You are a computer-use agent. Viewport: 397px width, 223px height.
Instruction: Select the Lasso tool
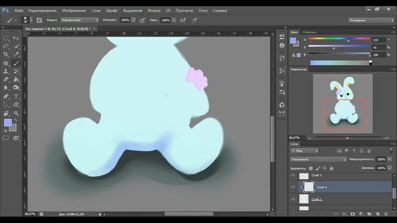6,46
